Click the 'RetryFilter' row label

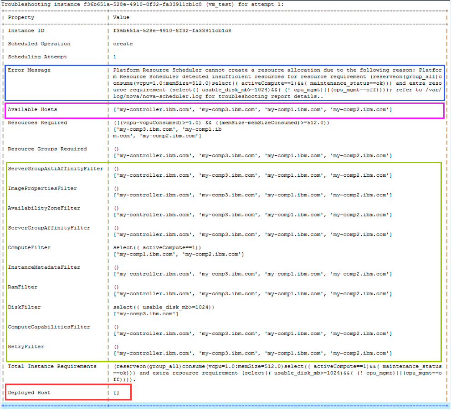click(x=26, y=347)
